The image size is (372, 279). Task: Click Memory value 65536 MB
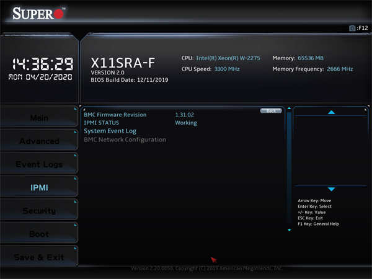[x=311, y=58]
